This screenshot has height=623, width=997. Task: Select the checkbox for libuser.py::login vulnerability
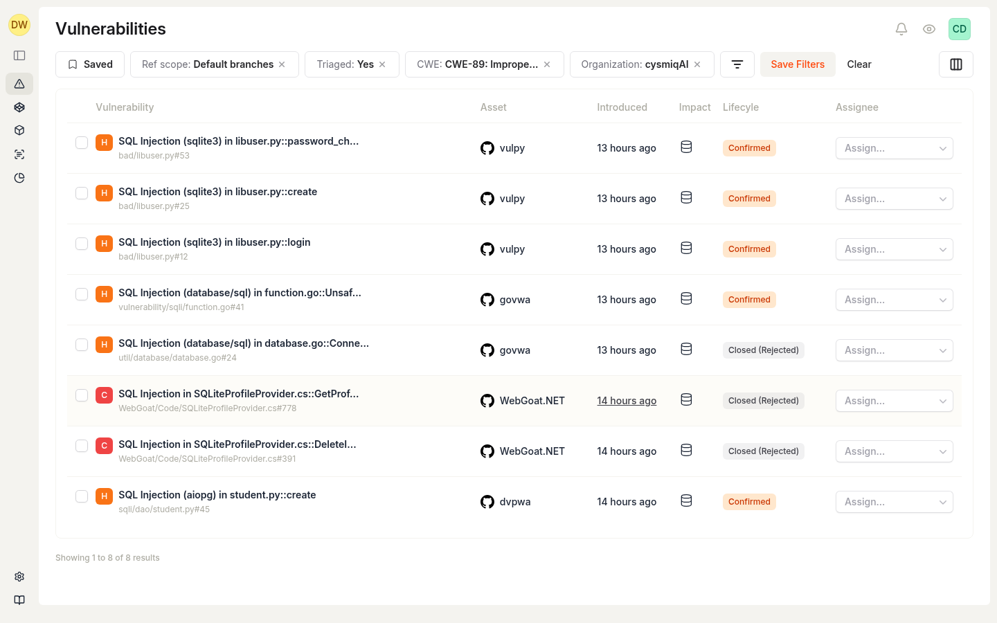(x=82, y=244)
